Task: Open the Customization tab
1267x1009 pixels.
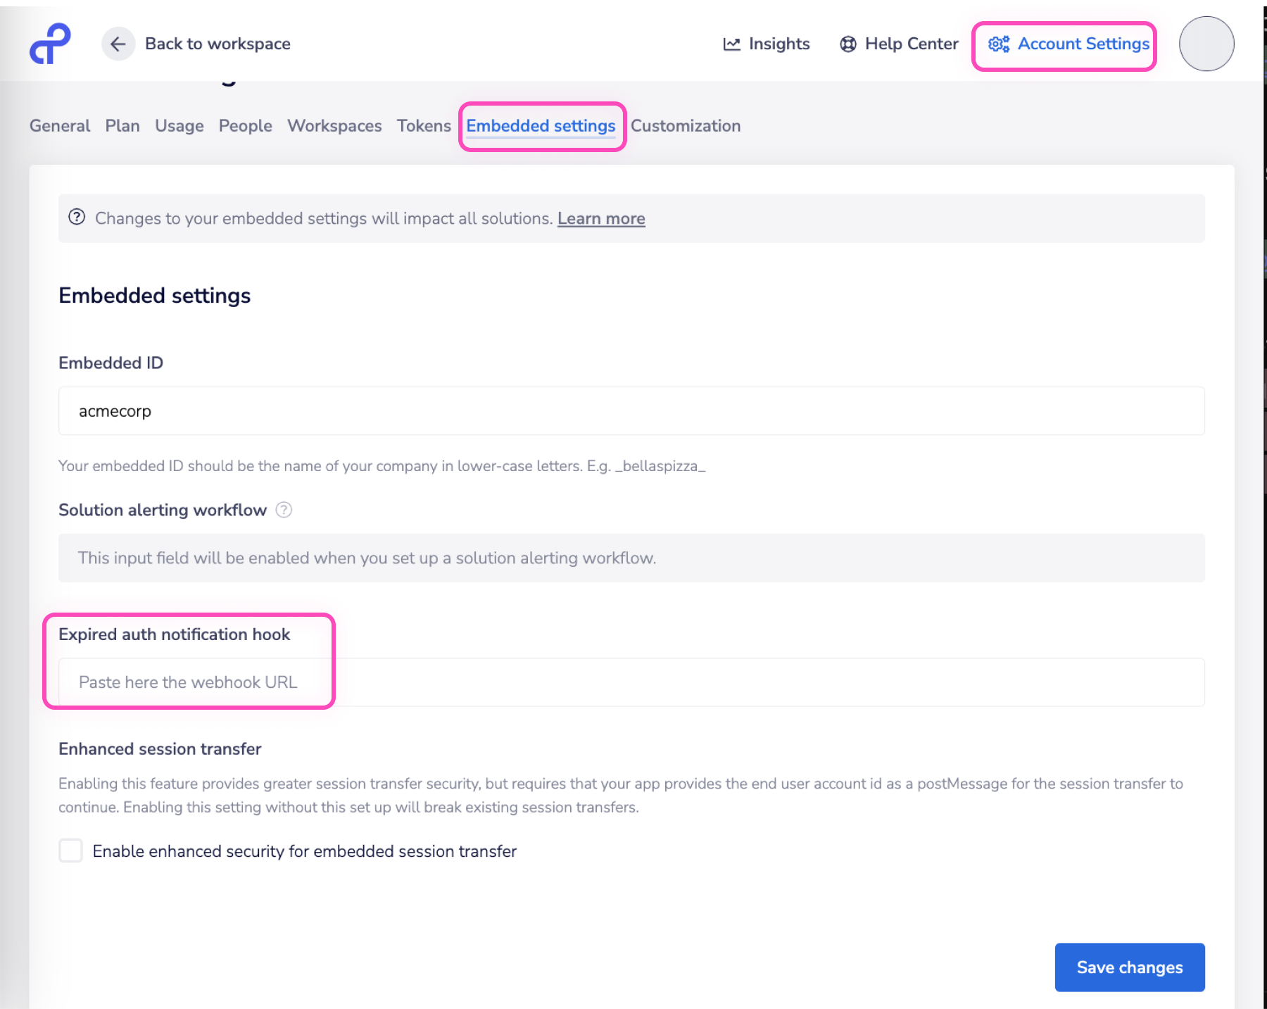Action: pyautogui.click(x=685, y=126)
